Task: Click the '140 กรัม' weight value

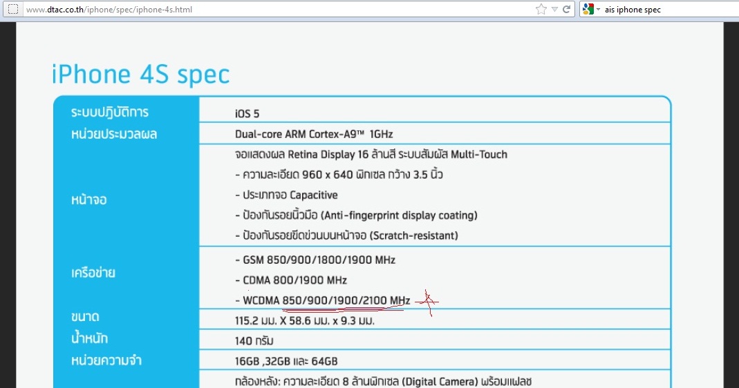Action: [254, 341]
